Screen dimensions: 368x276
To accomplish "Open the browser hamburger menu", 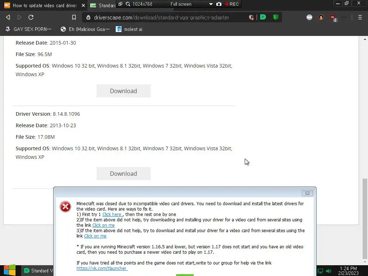I will [360, 17].
